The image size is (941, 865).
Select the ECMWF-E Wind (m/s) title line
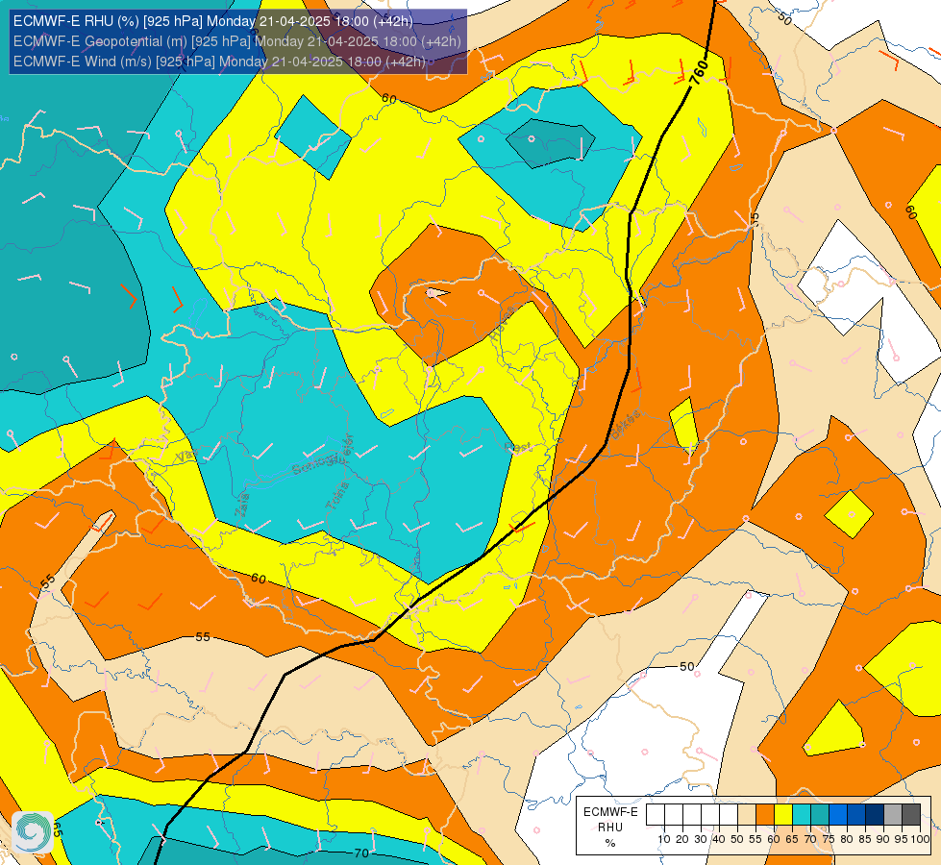pos(219,62)
